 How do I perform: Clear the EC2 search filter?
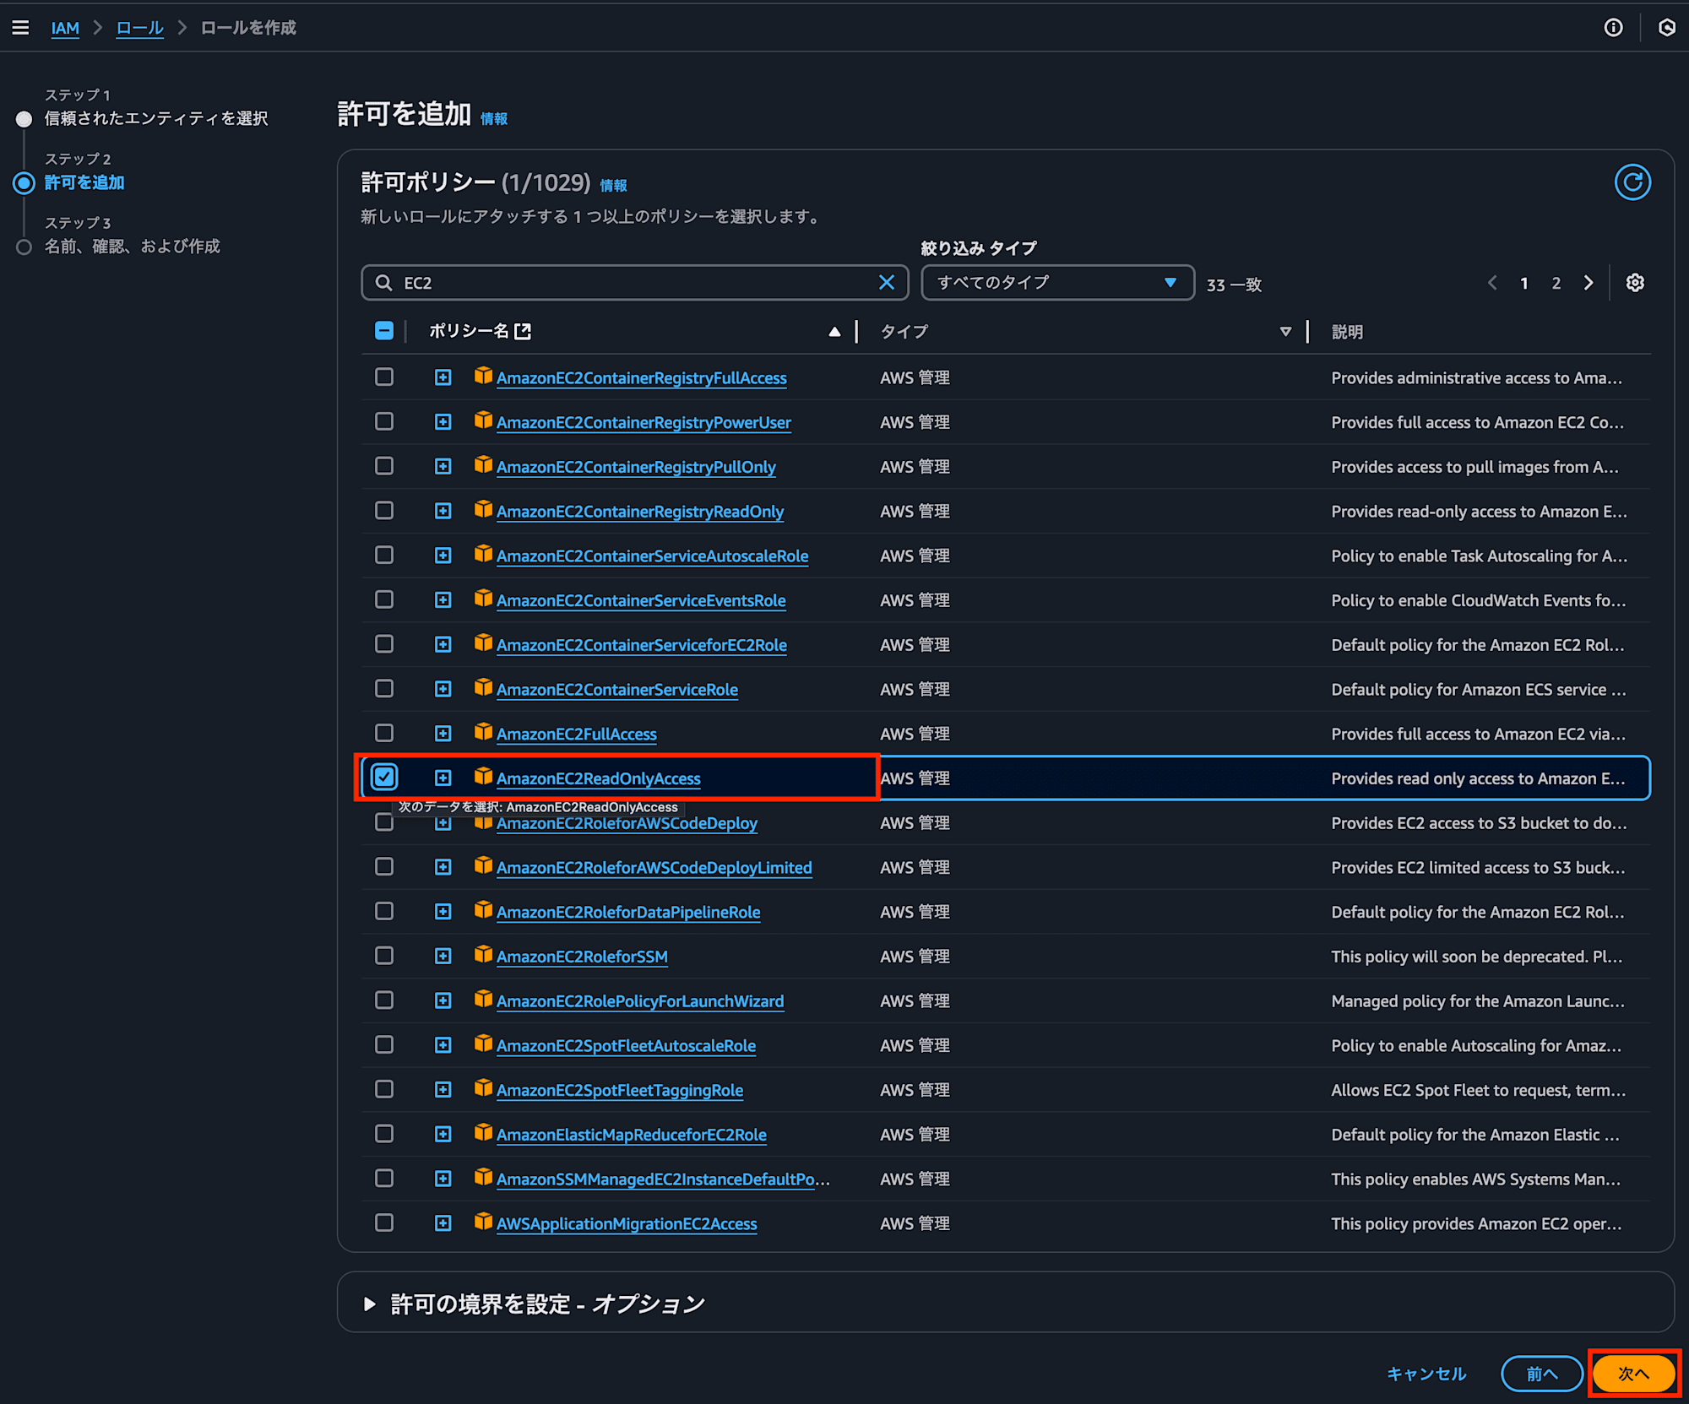tap(887, 283)
